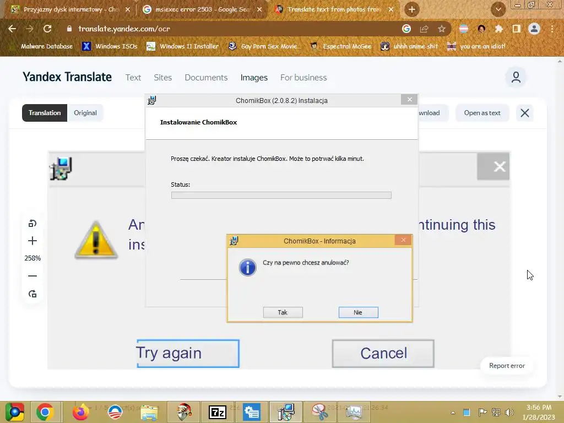The image size is (564, 423).
Task: Reload the current Chrome page
Action: [x=47, y=29]
